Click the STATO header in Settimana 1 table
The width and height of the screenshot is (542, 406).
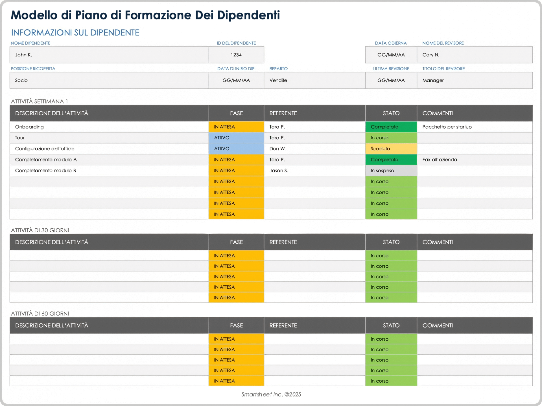point(391,113)
